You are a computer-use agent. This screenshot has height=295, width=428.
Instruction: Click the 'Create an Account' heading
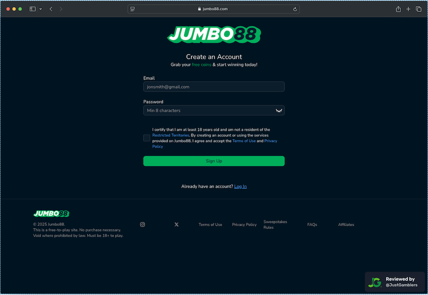point(214,57)
